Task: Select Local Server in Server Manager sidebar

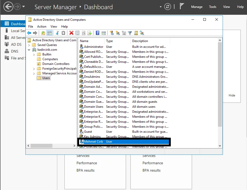Action: (x=15, y=31)
